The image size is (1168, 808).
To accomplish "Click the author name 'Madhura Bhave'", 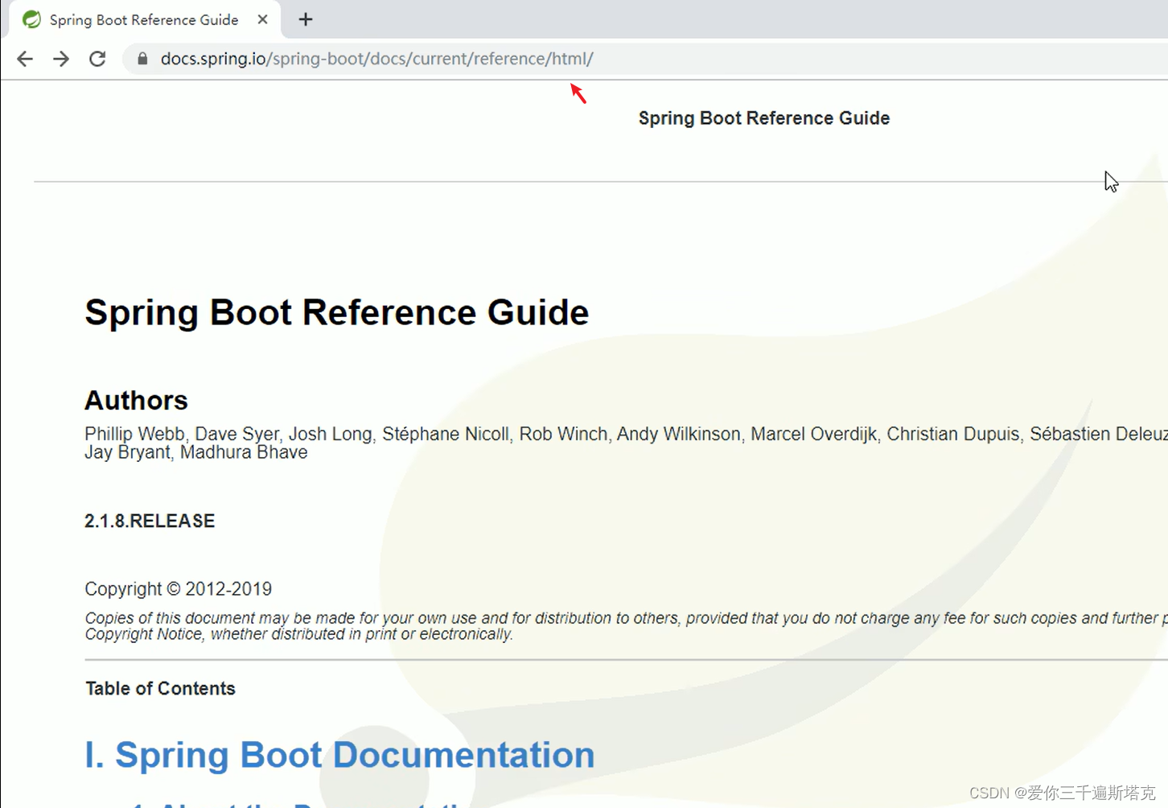I will (x=244, y=452).
